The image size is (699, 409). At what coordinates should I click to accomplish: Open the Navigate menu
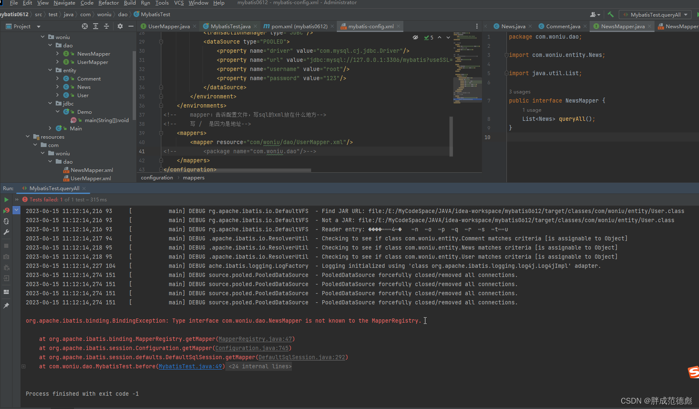64,3
